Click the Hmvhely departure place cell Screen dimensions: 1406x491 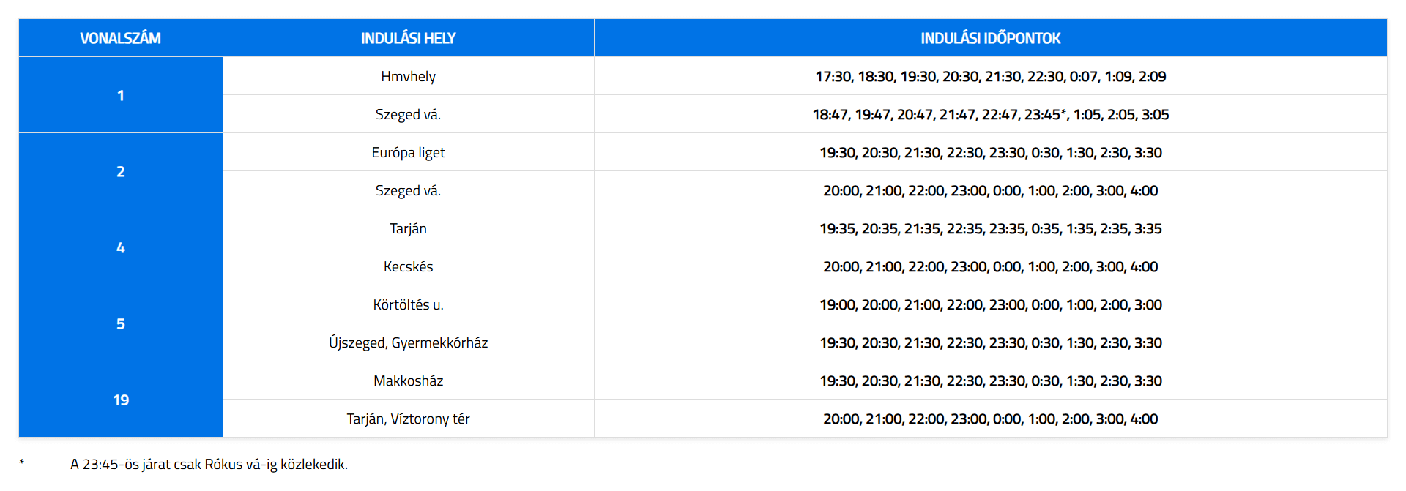[x=408, y=76]
